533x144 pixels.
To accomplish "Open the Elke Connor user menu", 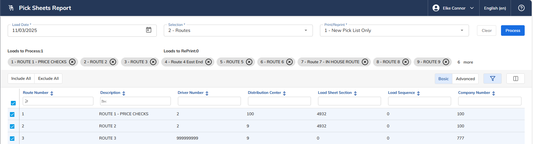I will coord(453,8).
